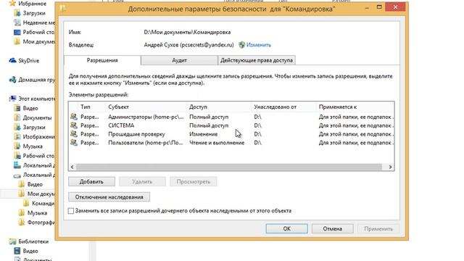Click disabled Просмотреть button

click(x=194, y=182)
